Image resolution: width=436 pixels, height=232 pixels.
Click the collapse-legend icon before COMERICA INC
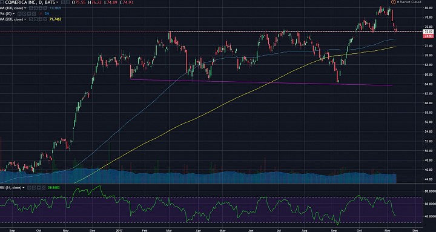[x=2, y=2]
